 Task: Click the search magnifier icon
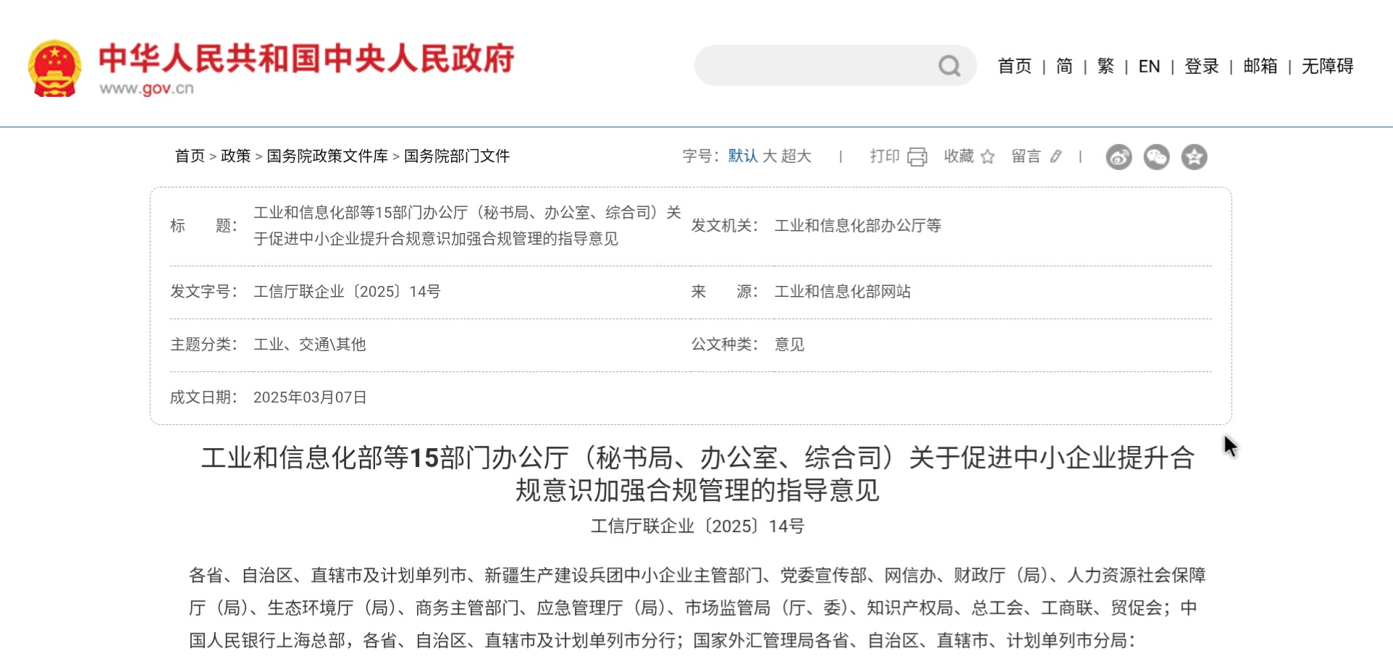(x=949, y=66)
